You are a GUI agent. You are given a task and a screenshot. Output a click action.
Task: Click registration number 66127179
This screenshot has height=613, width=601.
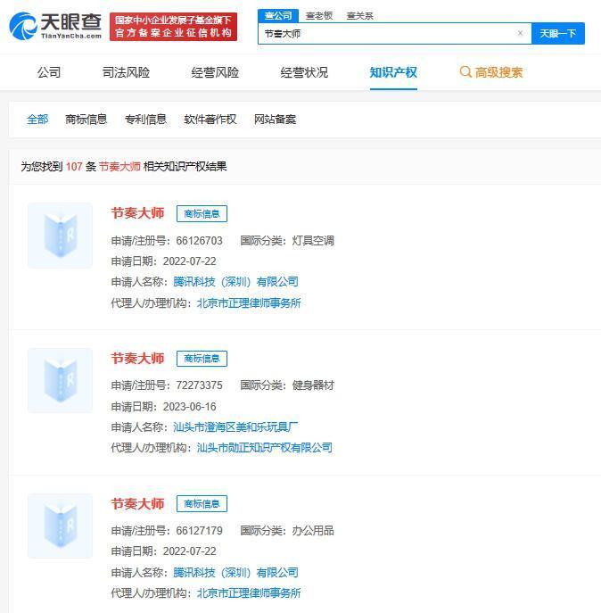[199, 531]
